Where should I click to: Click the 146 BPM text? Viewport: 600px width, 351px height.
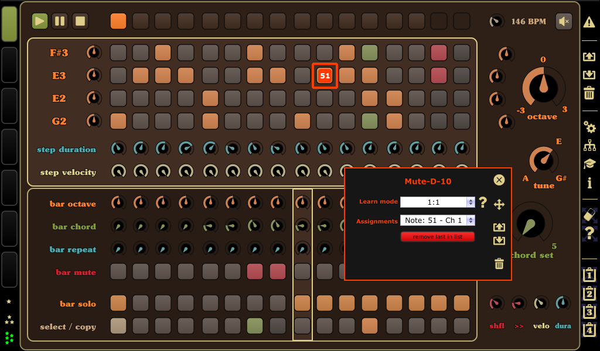pos(529,22)
